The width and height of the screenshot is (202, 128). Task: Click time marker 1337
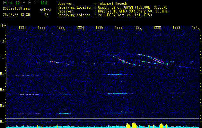tap(138, 27)
